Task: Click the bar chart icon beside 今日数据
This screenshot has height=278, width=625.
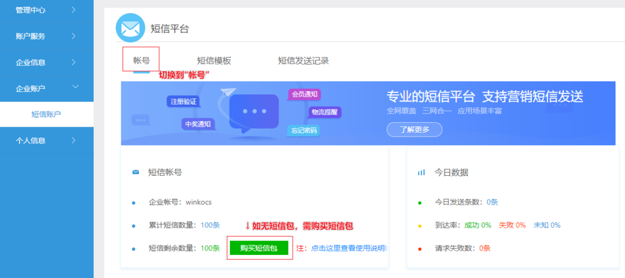Action: (x=421, y=172)
